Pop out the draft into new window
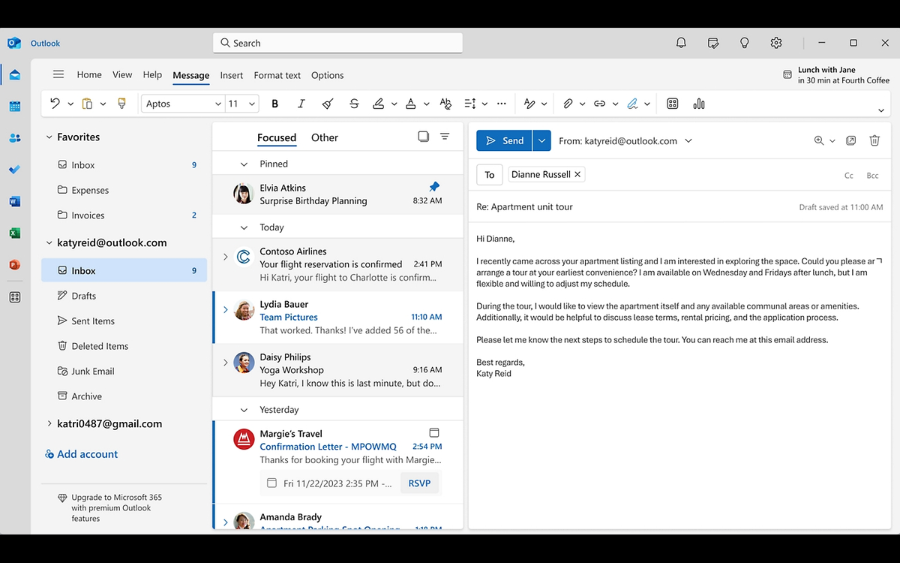Image resolution: width=900 pixels, height=563 pixels. coord(851,140)
